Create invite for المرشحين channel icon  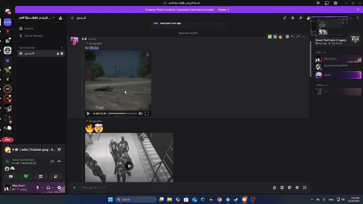click(58, 54)
